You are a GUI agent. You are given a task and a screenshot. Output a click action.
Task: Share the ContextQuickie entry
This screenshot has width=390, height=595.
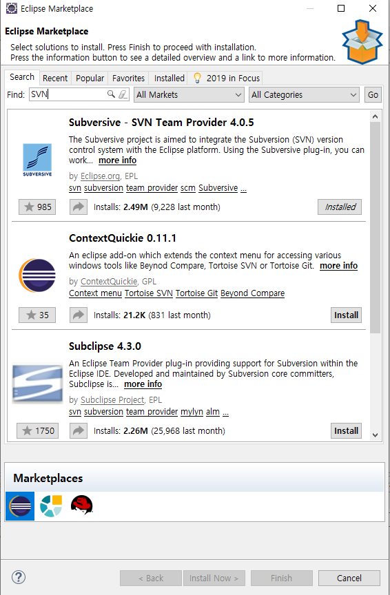point(79,315)
